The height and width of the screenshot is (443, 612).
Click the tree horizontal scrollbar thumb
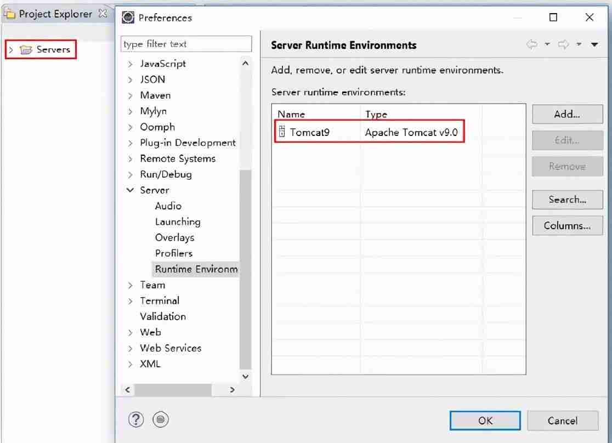click(x=173, y=389)
